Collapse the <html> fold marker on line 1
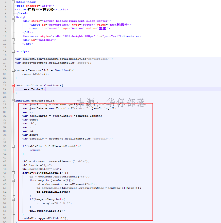 (13, 2)
